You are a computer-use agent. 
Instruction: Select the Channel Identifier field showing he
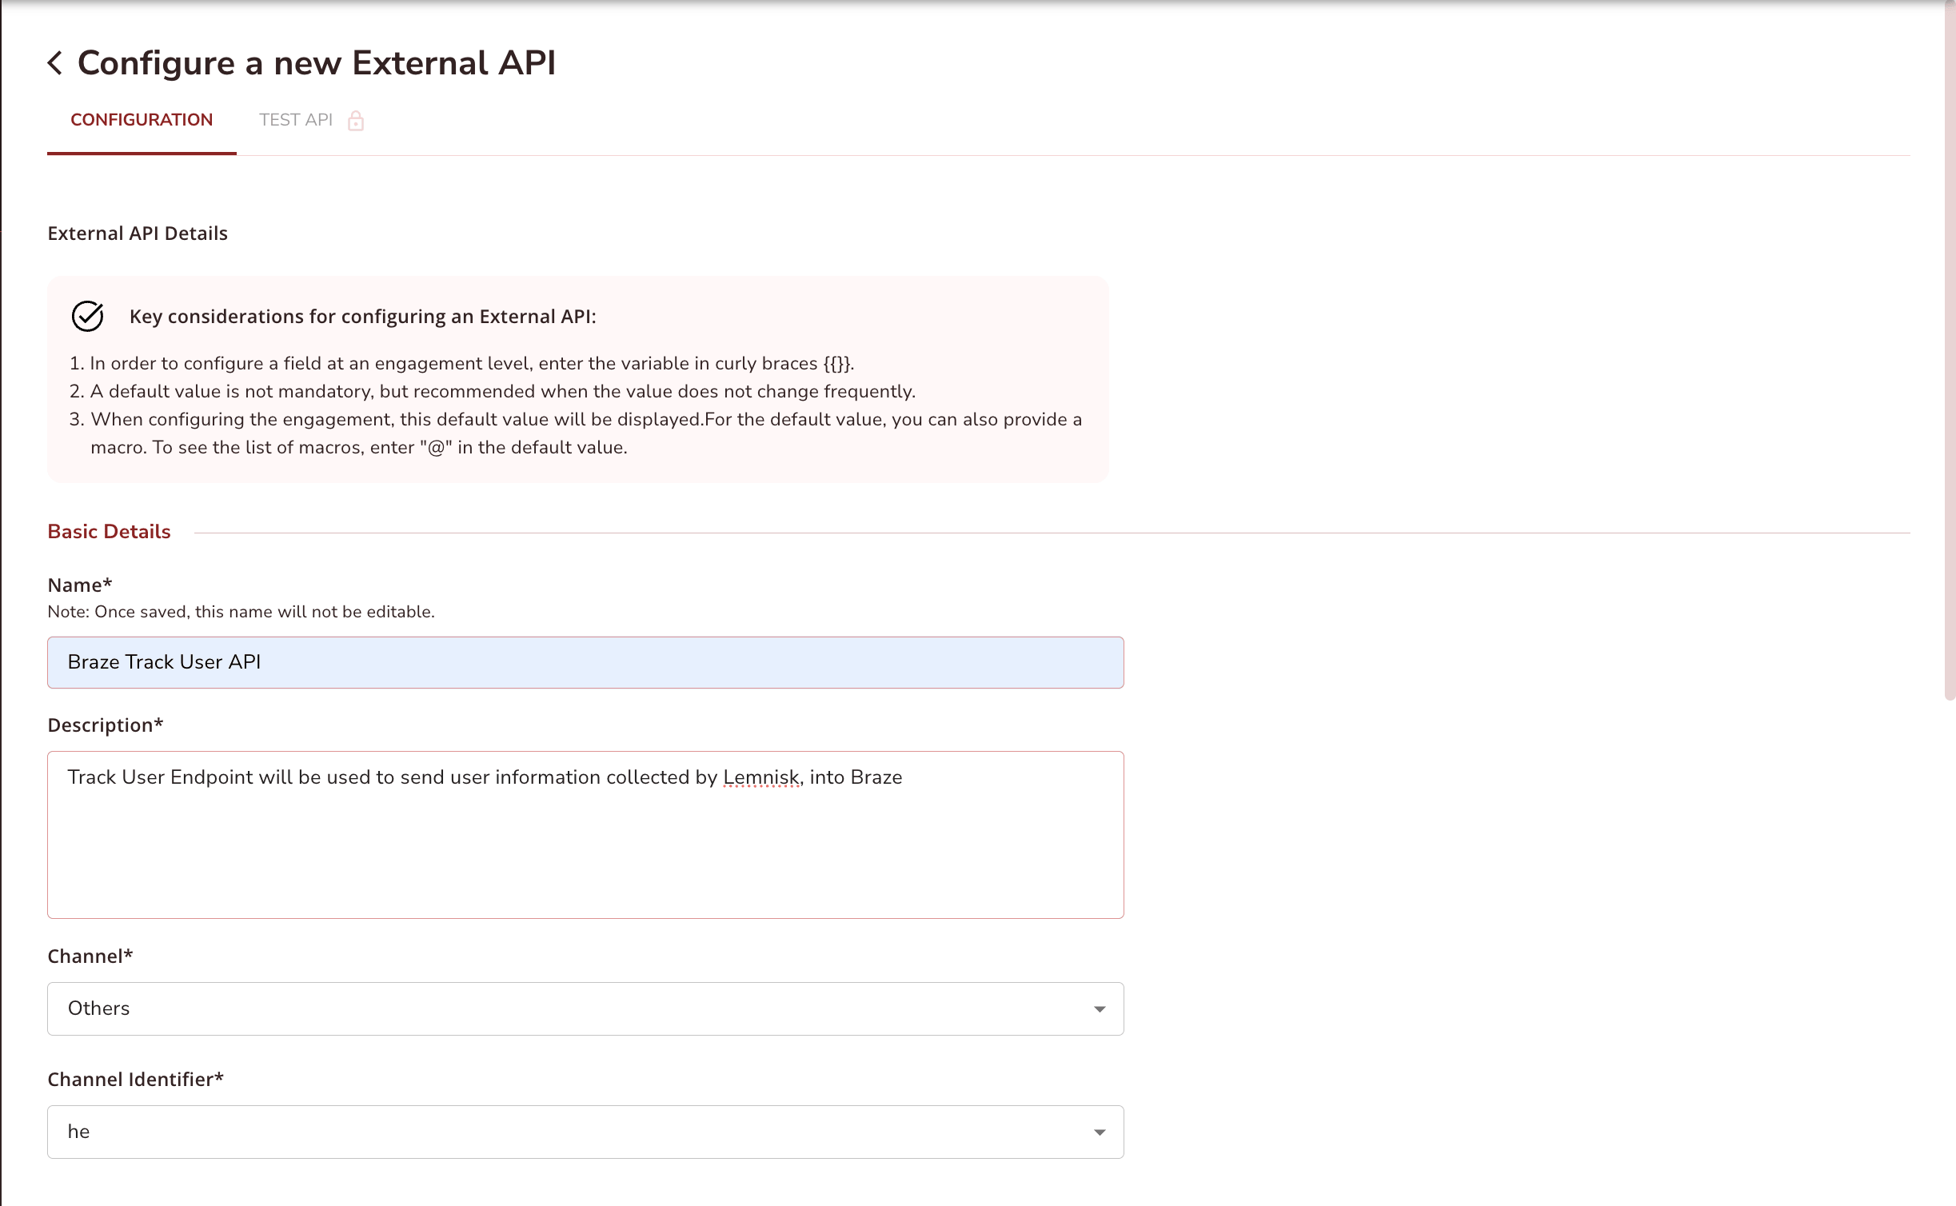click(585, 1131)
